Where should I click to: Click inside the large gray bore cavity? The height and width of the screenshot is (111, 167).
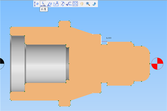(x=46, y=64)
